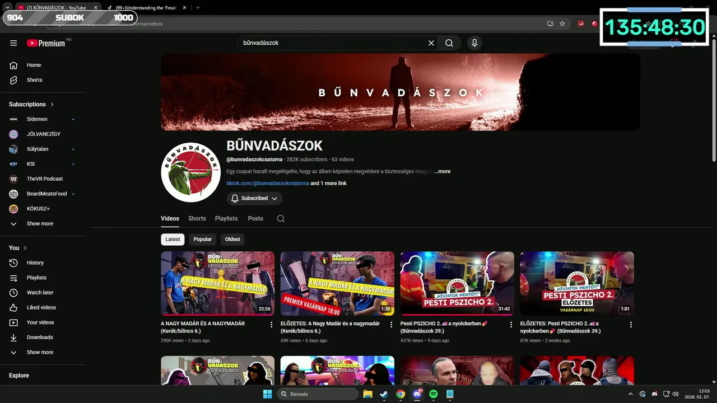
Task: Open a new browser tab with plus
Action: pos(198,8)
